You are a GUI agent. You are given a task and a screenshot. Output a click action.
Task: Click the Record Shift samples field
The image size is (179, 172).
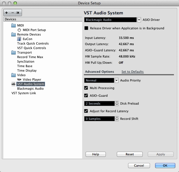pyautogui.click(x=99, y=119)
